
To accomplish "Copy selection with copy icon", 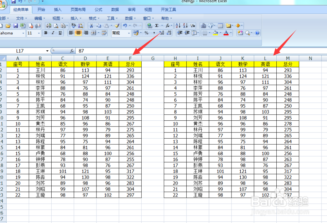I will (x=99, y=26).
